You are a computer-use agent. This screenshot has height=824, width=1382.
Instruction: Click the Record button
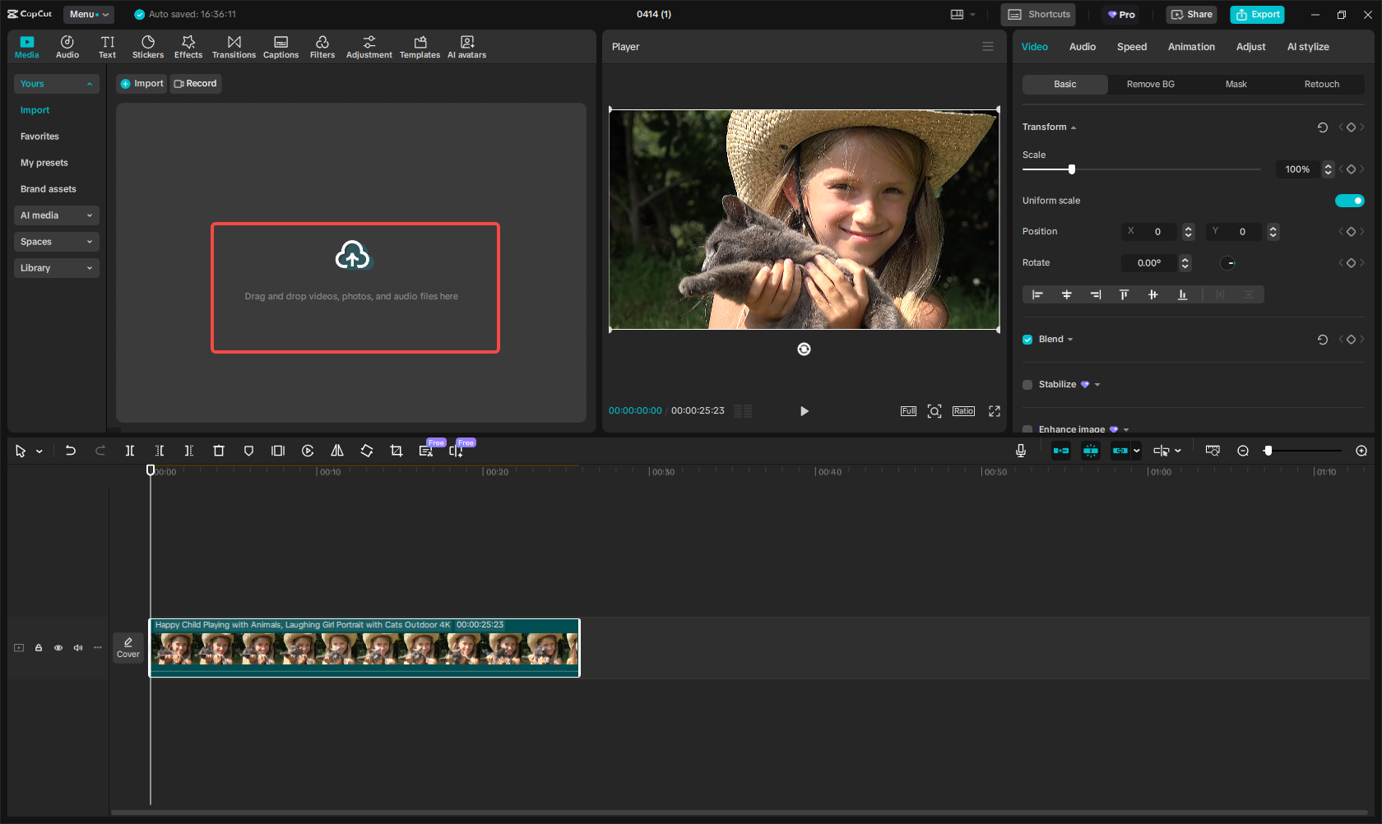click(196, 84)
